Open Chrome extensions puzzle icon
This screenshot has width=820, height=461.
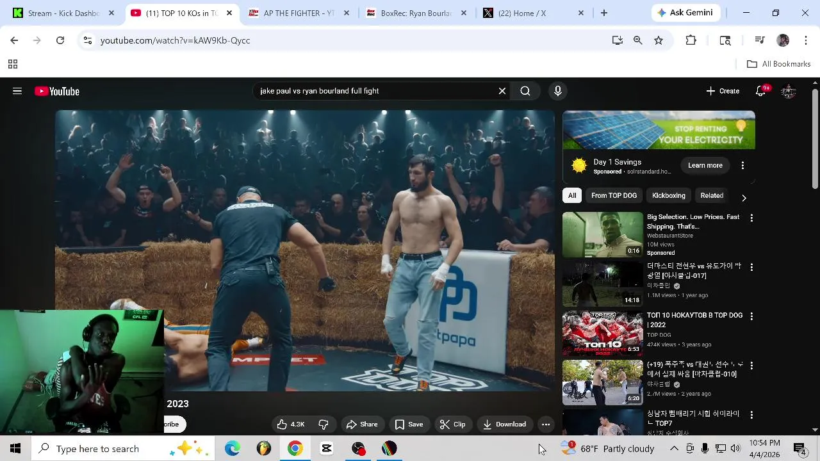coord(691,40)
